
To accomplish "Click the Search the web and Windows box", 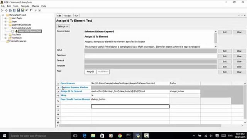I will pos(40,136).
